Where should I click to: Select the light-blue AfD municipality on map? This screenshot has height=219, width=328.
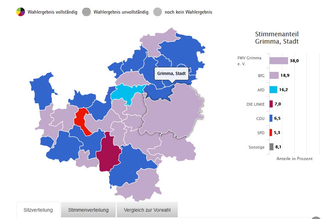tap(126, 93)
